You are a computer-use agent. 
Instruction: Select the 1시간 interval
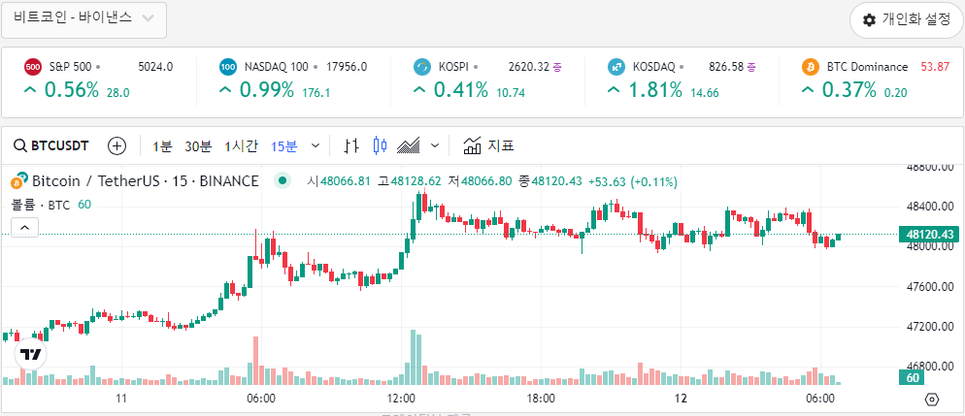click(x=241, y=145)
